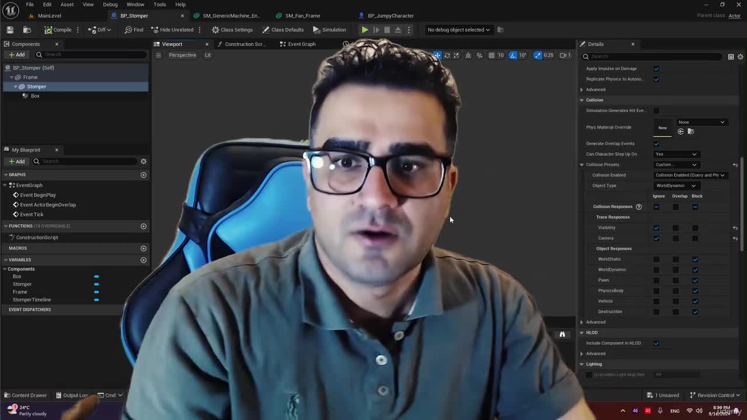Viewport: 747px width, 420px height.
Task: Open Can Character Step Up On dropdown
Action: coord(676,155)
